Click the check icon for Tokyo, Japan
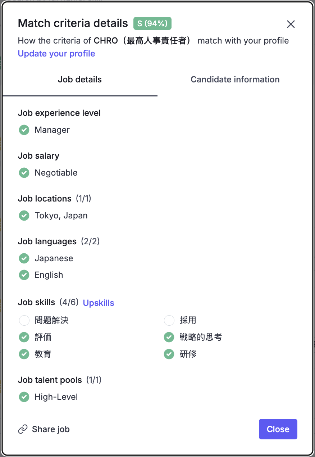The image size is (315, 457). [24, 216]
